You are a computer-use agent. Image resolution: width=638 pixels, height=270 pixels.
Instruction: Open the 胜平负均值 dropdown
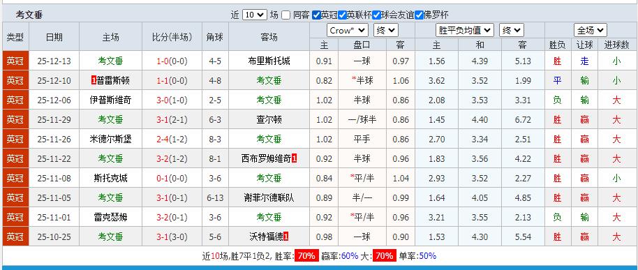[465, 31]
